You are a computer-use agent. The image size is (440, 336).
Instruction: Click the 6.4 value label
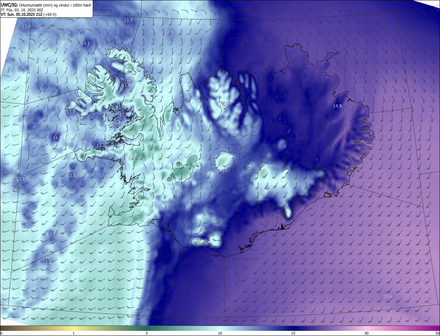144,122
